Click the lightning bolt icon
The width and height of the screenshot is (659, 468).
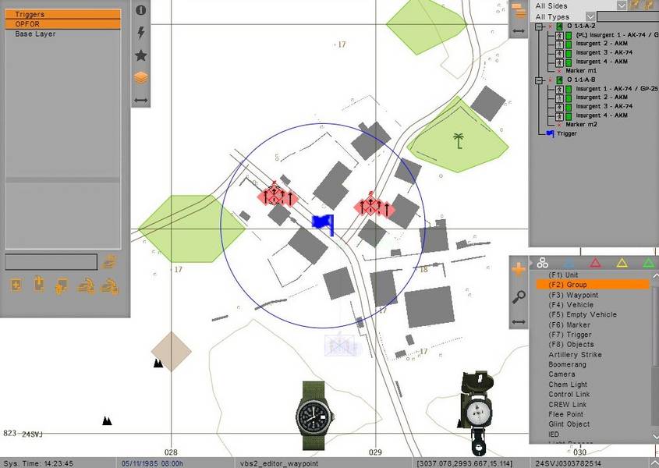click(x=141, y=33)
